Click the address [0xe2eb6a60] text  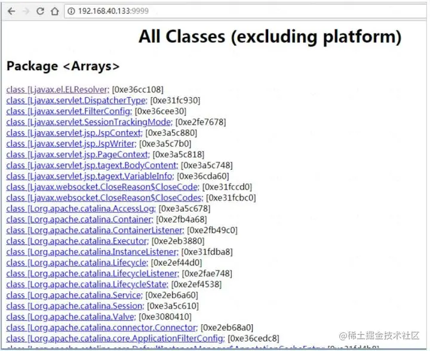tap(171, 295)
